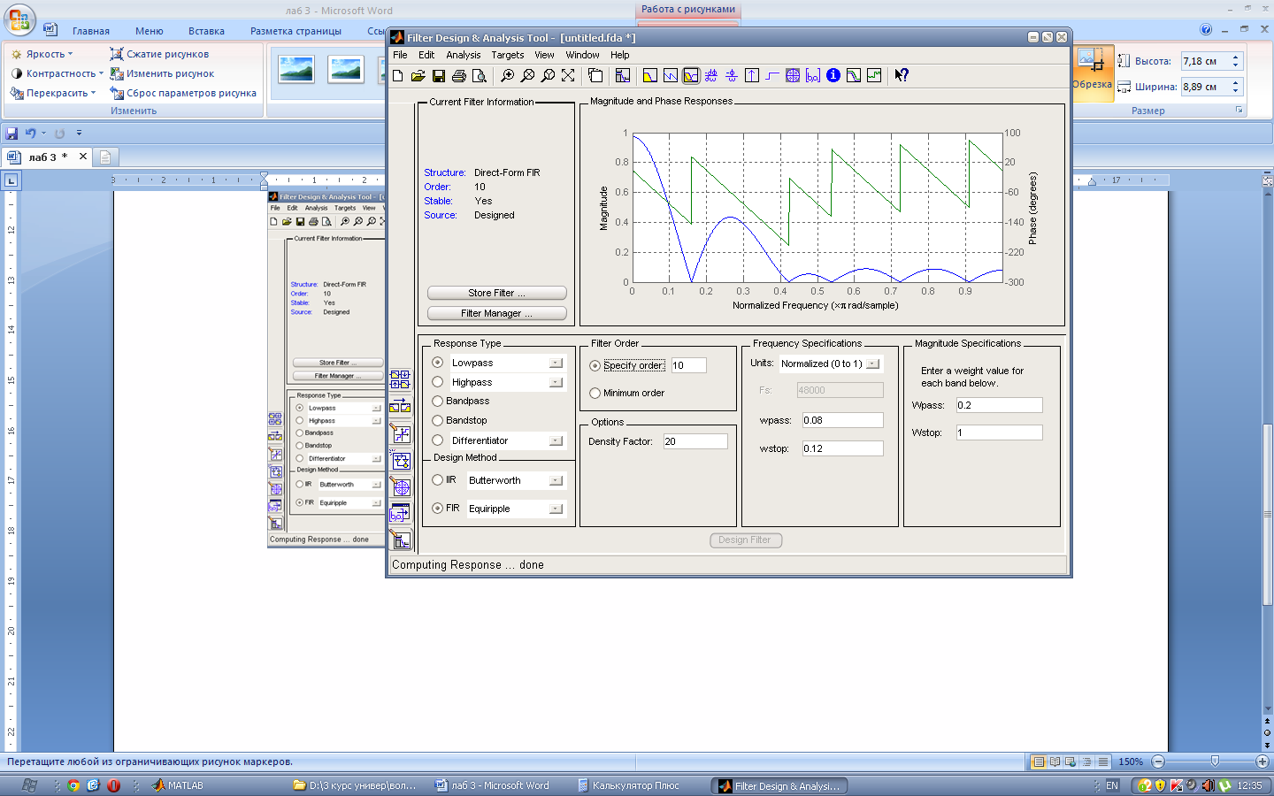Open Butterworth IIR method dropdown
This screenshot has height=796, width=1274.
click(x=556, y=480)
